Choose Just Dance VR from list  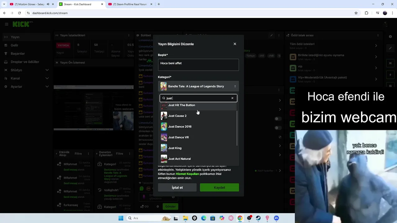point(198,137)
